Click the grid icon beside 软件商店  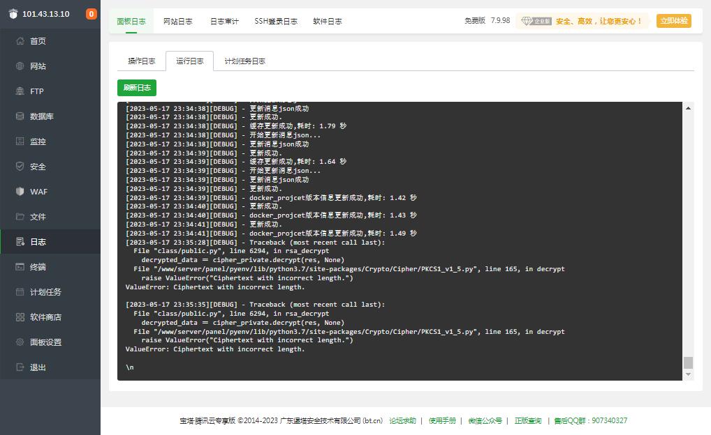click(20, 317)
